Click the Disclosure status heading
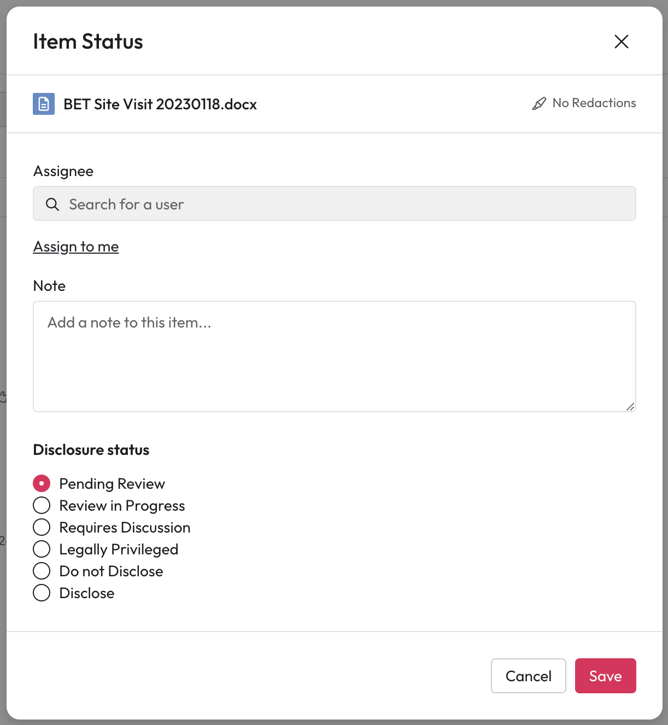The image size is (668, 725). tap(91, 450)
